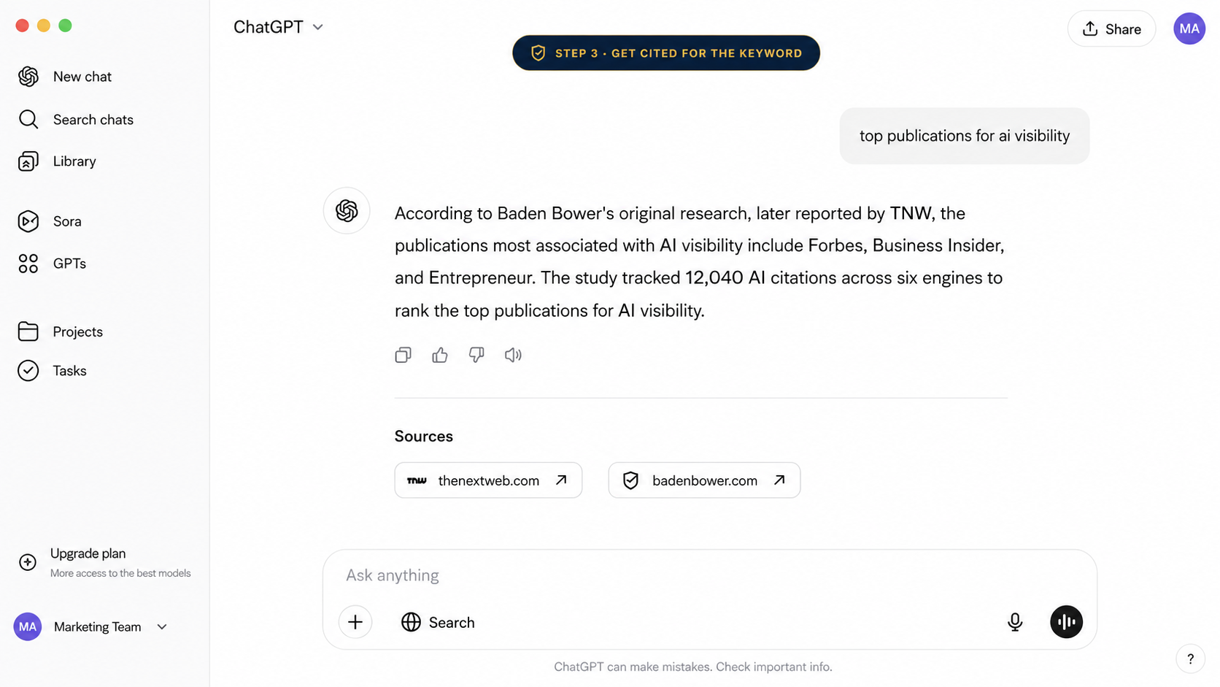Click the macOS green fullscreen window button

tap(65, 26)
